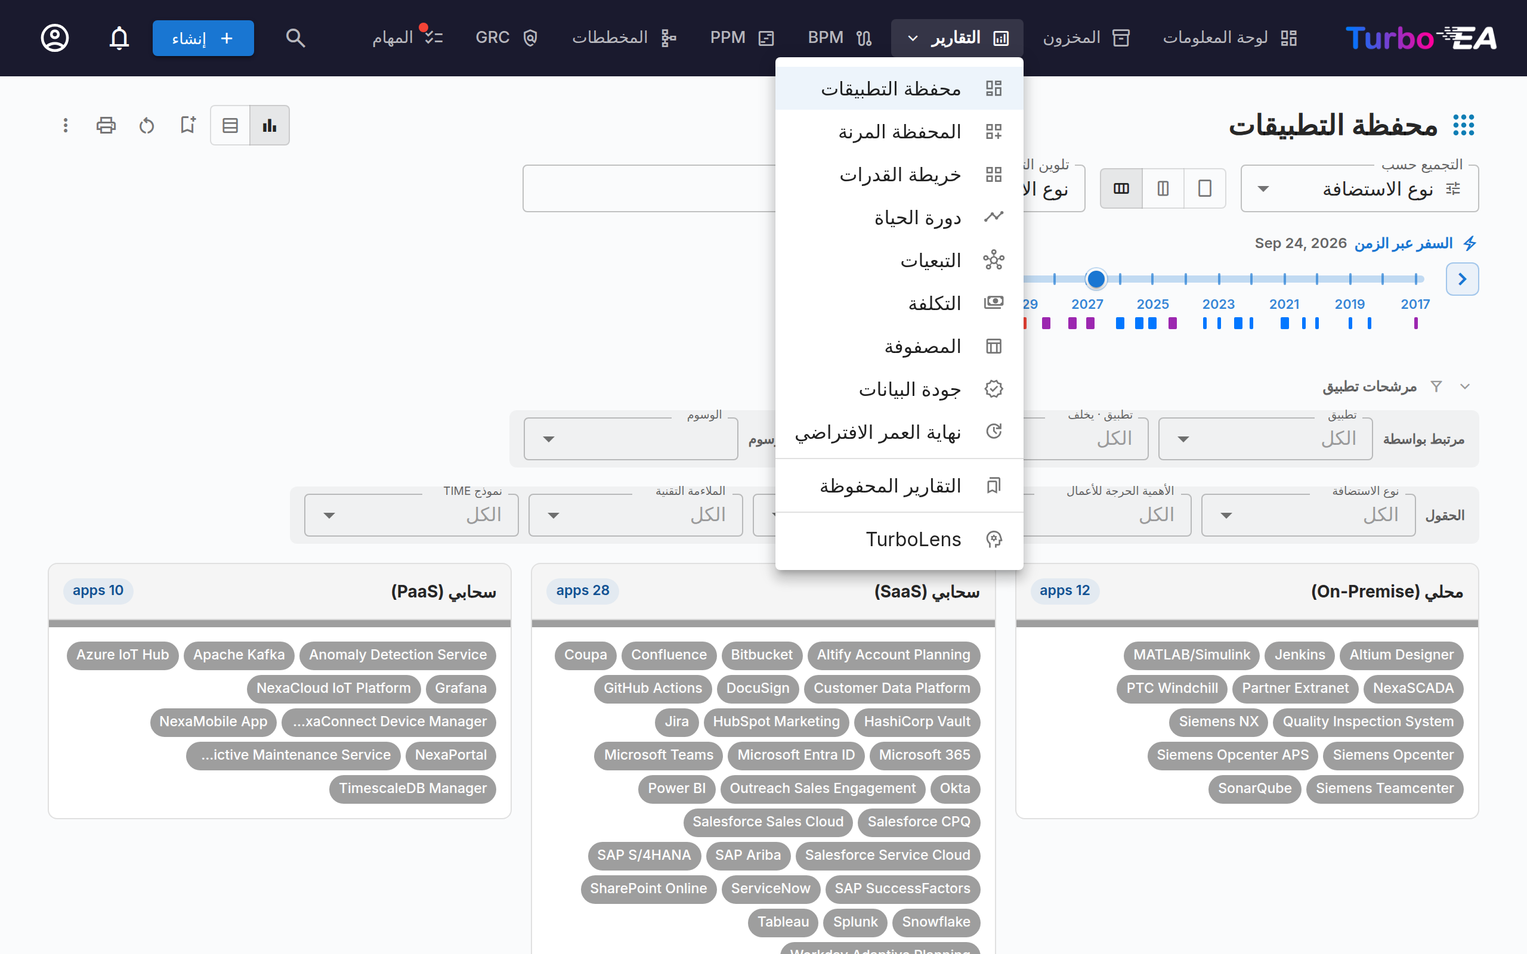The image size is (1527, 954).
Task: Open the الوسوم tags dropdown
Action: pyautogui.click(x=631, y=438)
